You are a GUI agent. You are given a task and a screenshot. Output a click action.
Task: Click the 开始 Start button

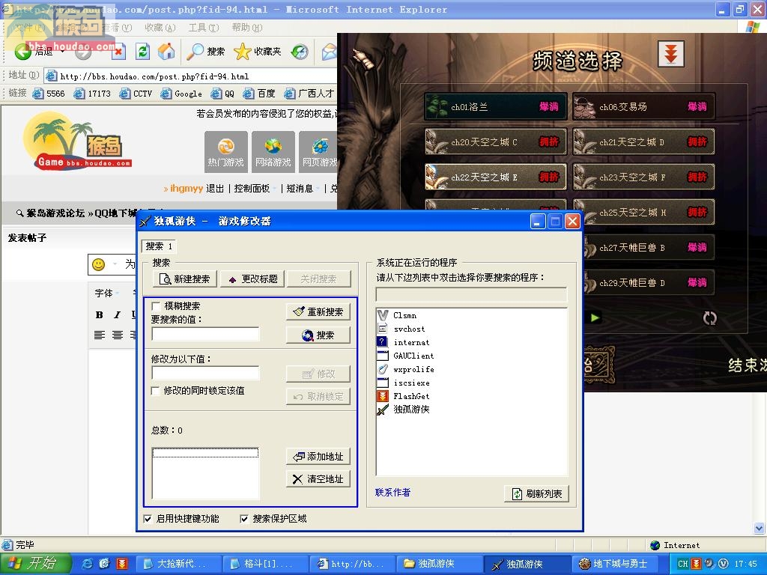[36, 563]
